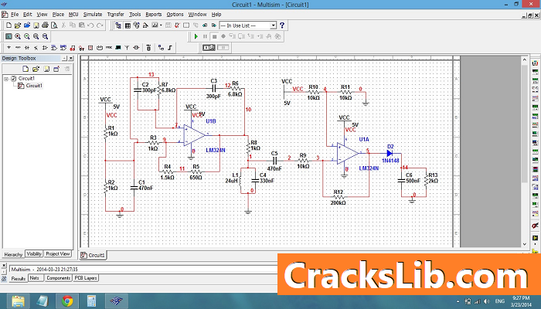Open the Spreadsheet view toolbar icon
Viewport: 541px width, 309px height.
click(x=128, y=25)
